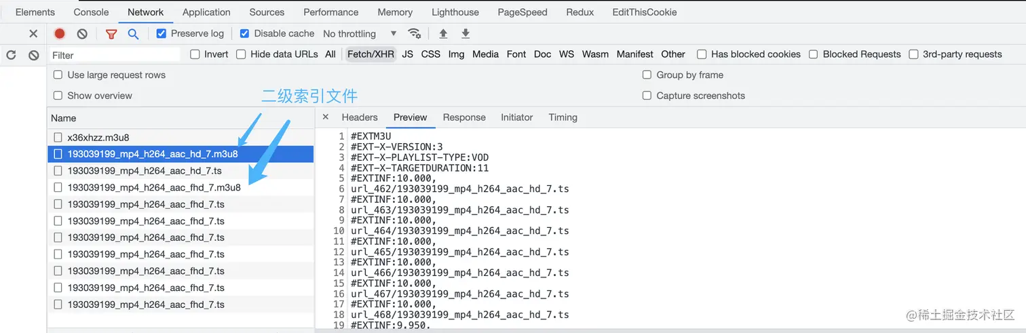Screen dimensions: 1026x333
Task: Open the Sources panel tab
Action: click(267, 12)
